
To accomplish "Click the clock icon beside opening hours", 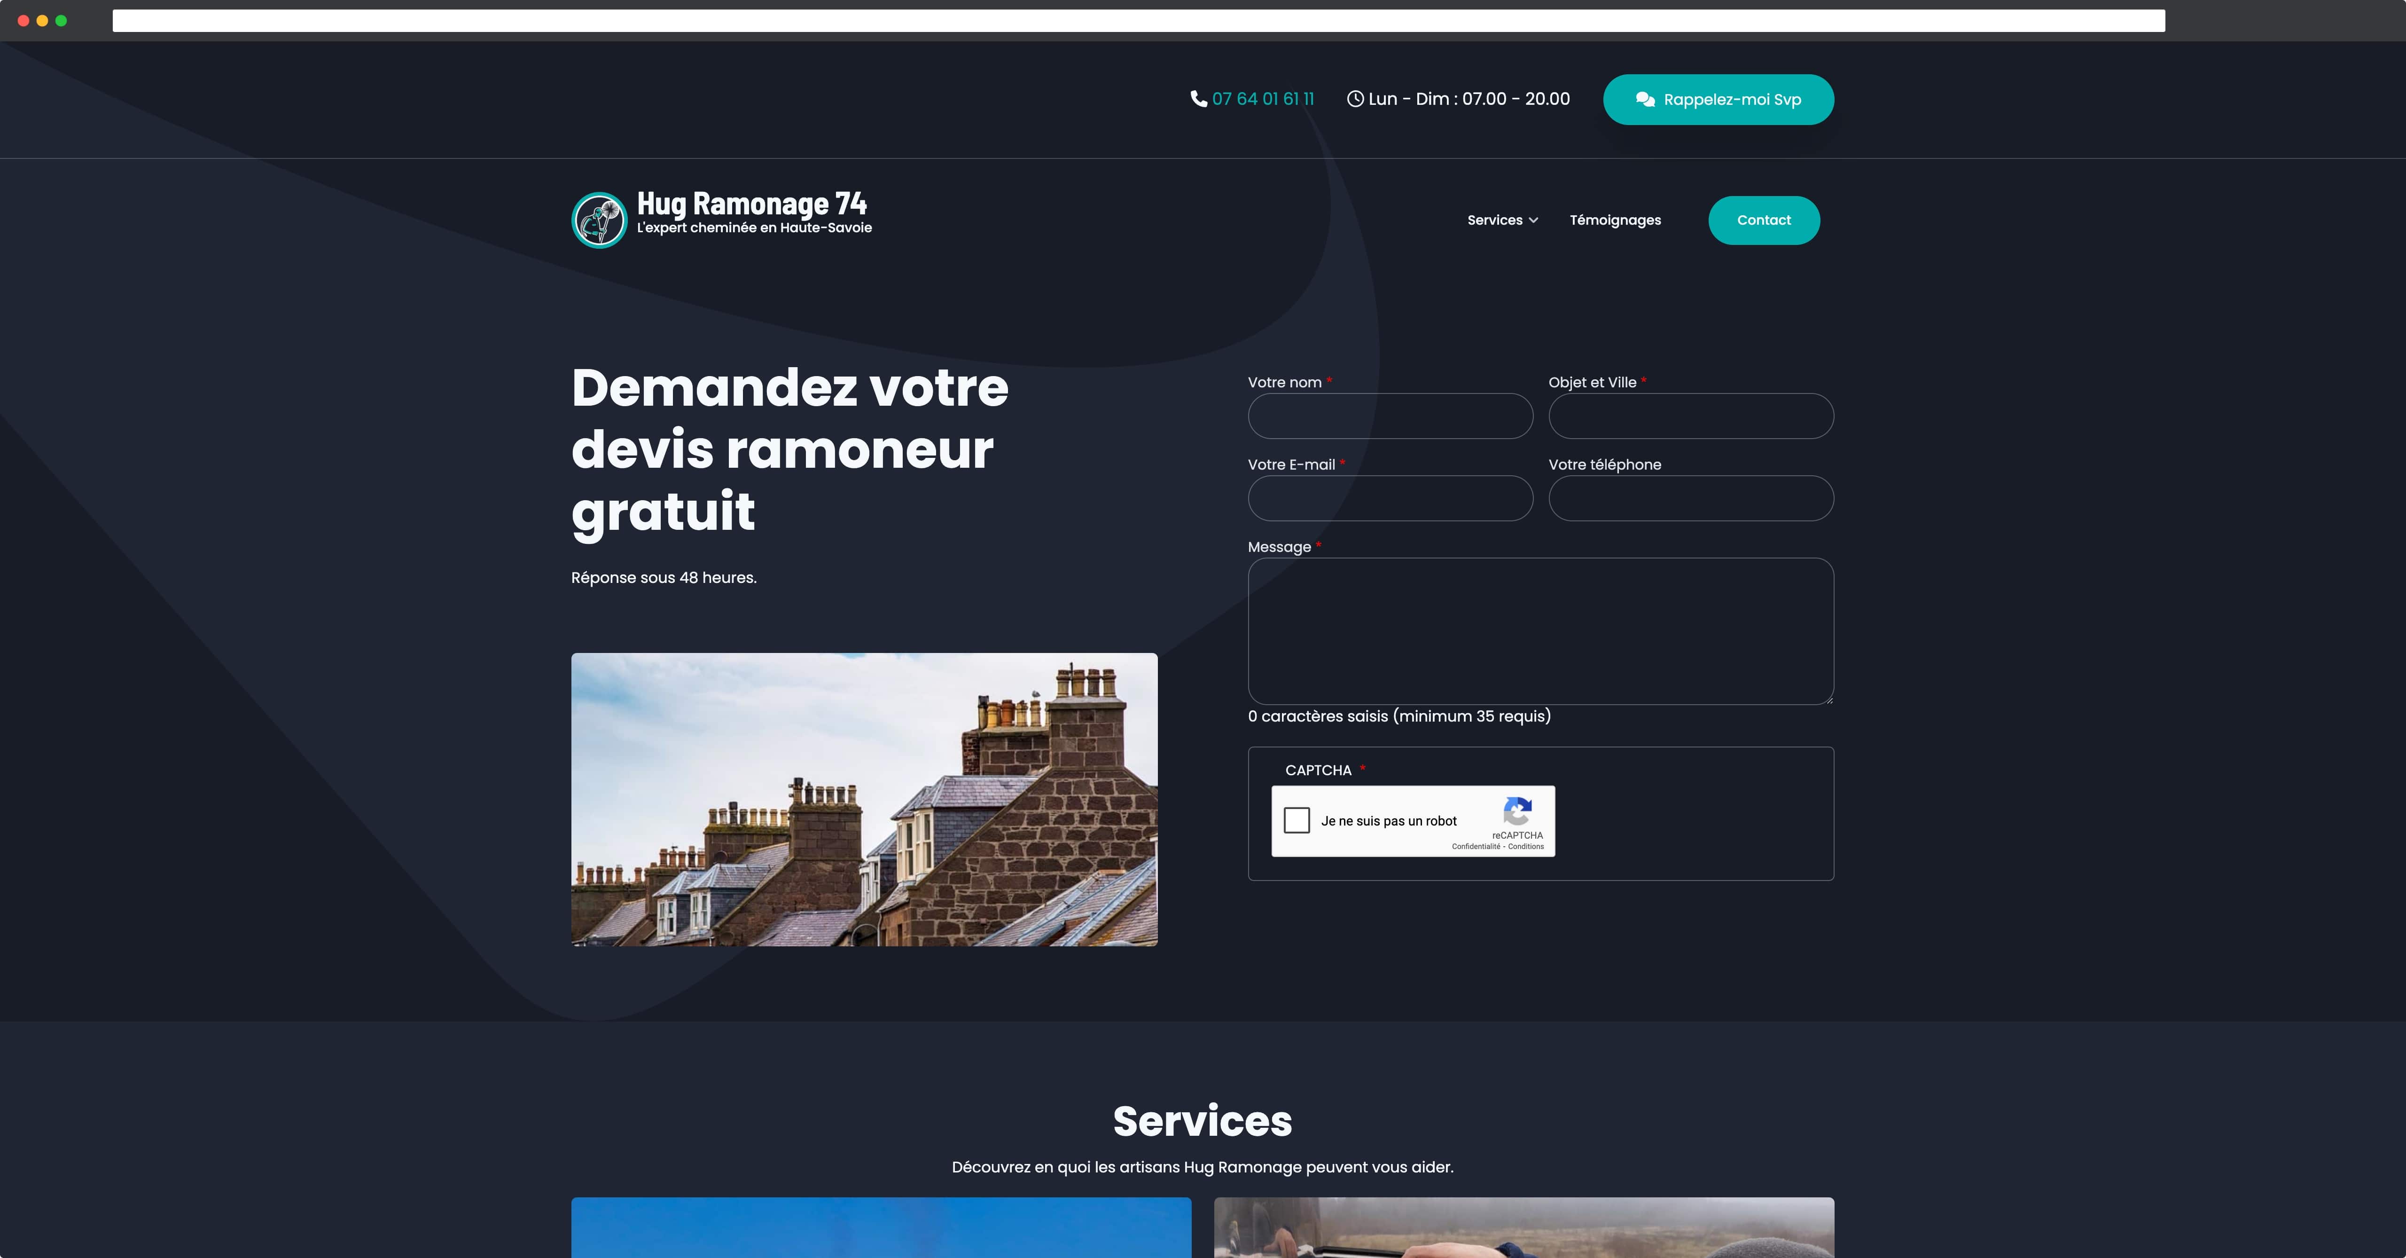I will tap(1355, 99).
